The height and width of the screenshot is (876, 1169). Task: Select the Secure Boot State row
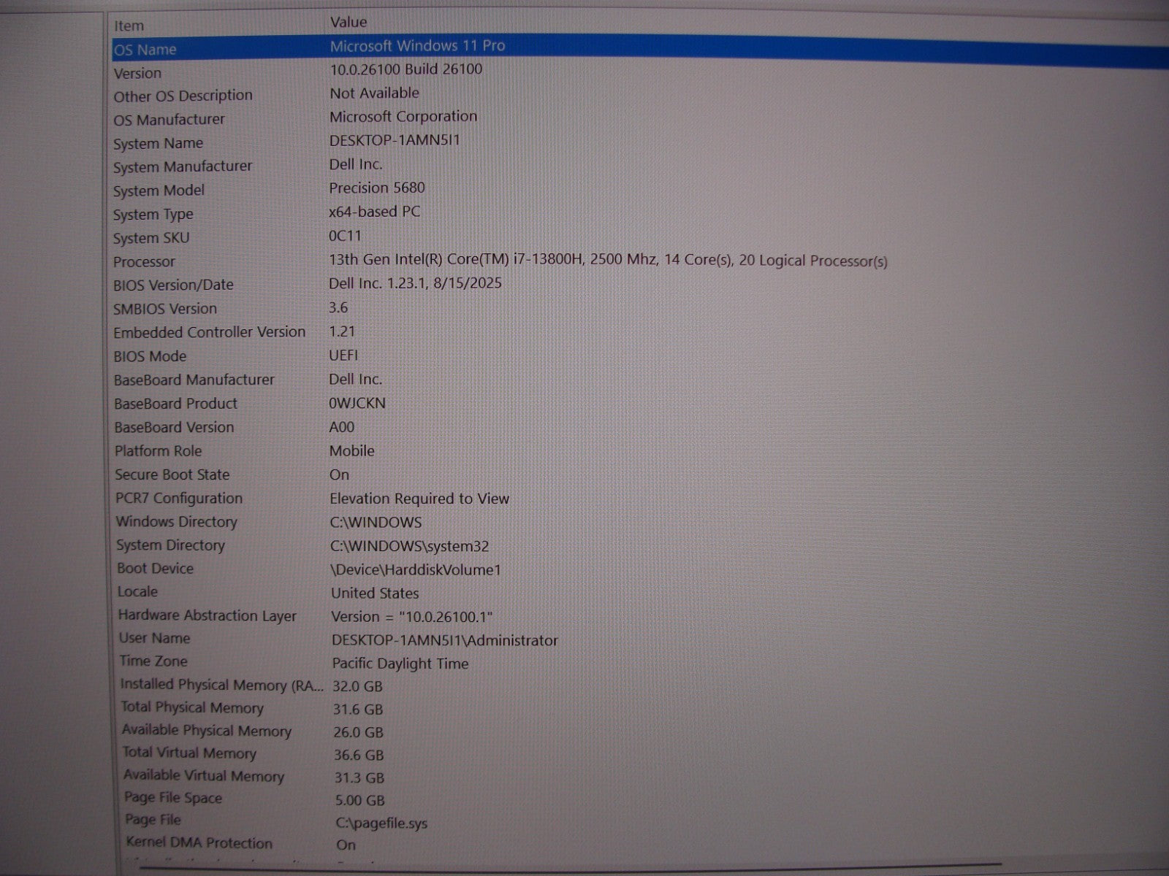pos(172,474)
